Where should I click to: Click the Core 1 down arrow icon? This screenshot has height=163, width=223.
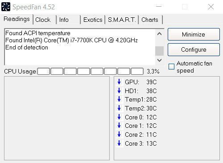[119, 126]
